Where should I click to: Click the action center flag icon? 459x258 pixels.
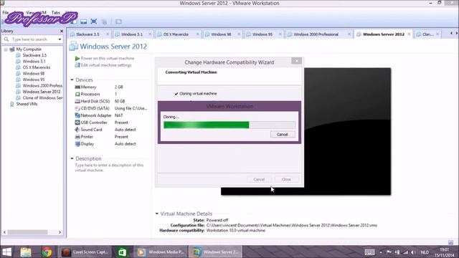[x=389, y=252]
